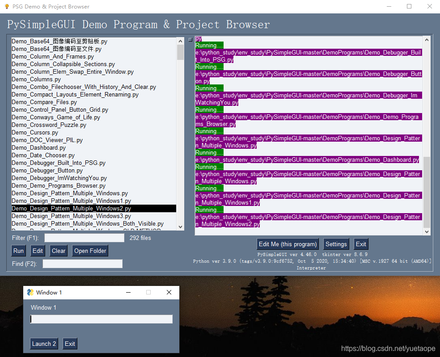Minimize the PSG Demo browser window
This screenshot has height=357, width=440.
389,6
